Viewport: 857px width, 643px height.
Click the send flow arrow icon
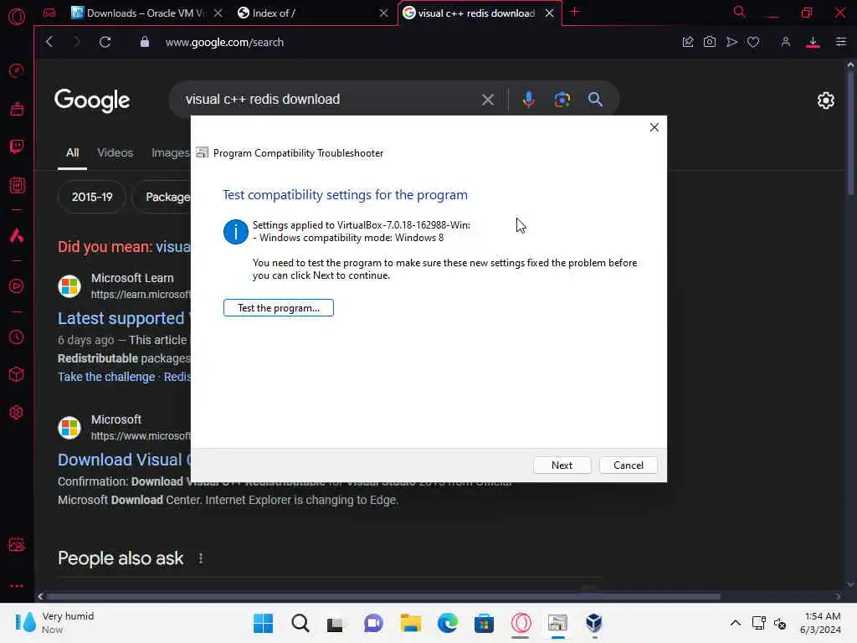tap(731, 42)
